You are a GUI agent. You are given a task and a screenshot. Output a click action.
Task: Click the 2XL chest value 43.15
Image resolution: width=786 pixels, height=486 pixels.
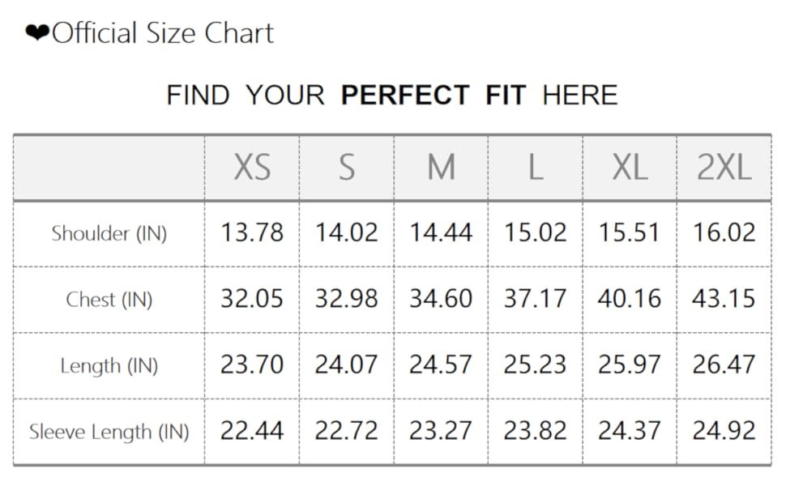[x=724, y=299]
